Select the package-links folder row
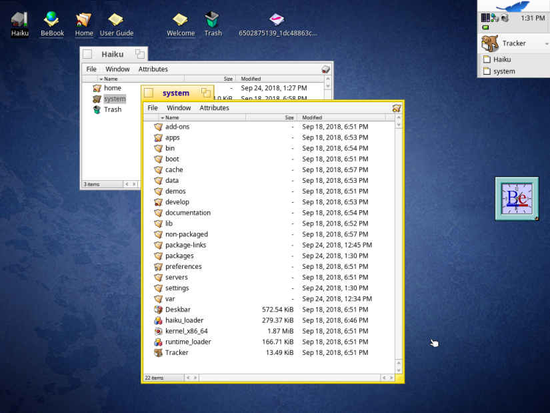 point(269,245)
